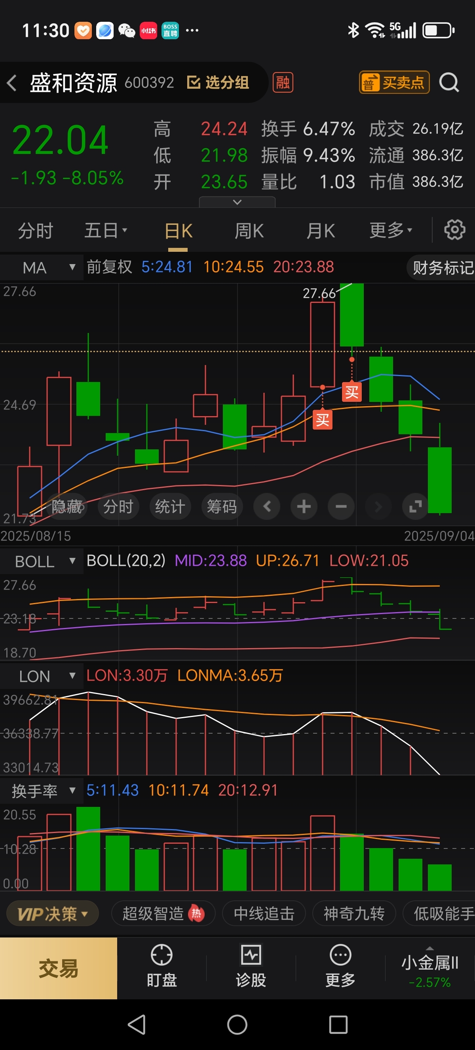Move chart right with arrow icon

pyautogui.click(x=378, y=507)
